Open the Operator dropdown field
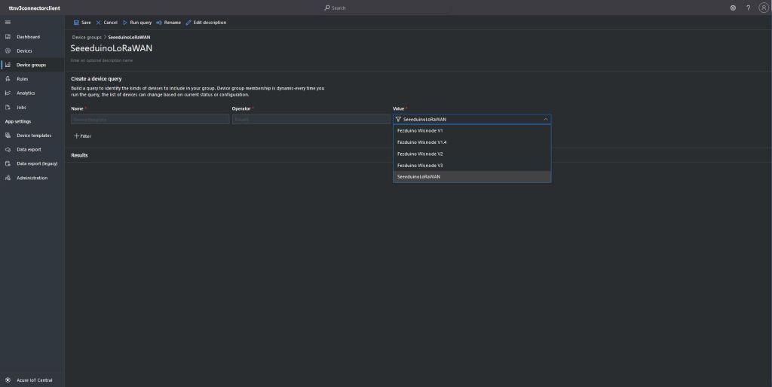This screenshot has height=387, width=772. tap(311, 119)
